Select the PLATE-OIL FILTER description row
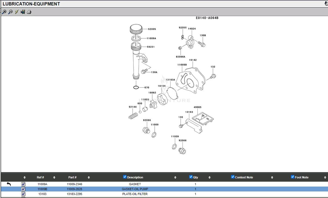Image resolution: width=328 pixels, height=198 pixels. pyautogui.click(x=135, y=194)
